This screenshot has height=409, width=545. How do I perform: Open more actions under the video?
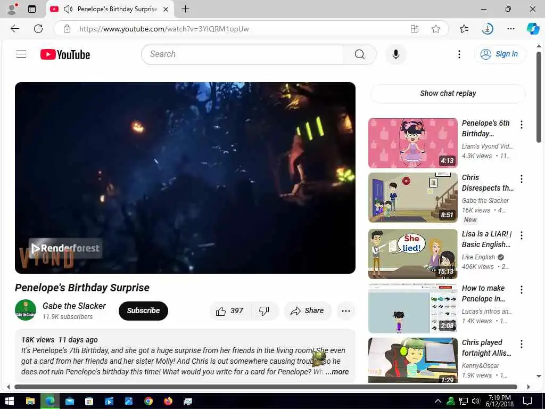[x=346, y=310]
